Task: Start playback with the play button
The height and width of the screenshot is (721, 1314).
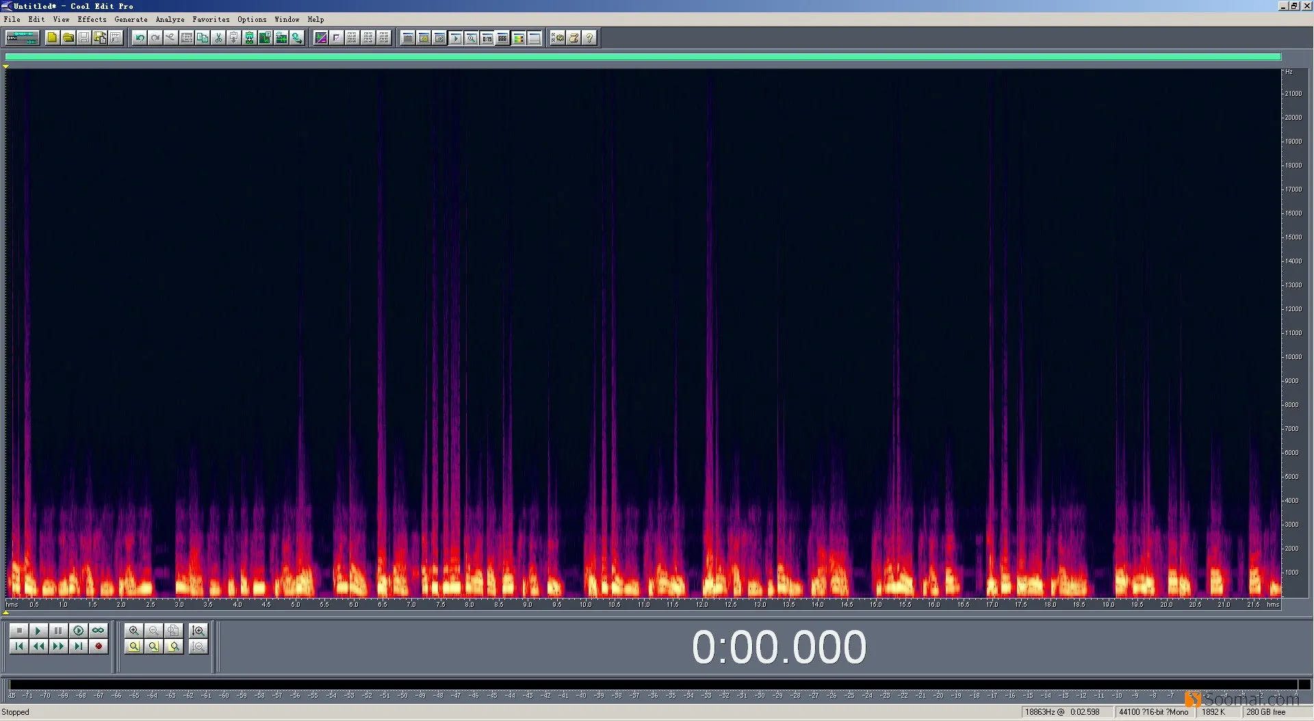Action: 38,630
